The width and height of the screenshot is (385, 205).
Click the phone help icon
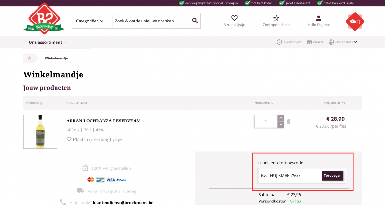coord(63,202)
